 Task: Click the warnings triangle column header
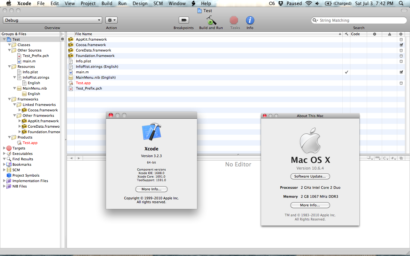(x=390, y=34)
